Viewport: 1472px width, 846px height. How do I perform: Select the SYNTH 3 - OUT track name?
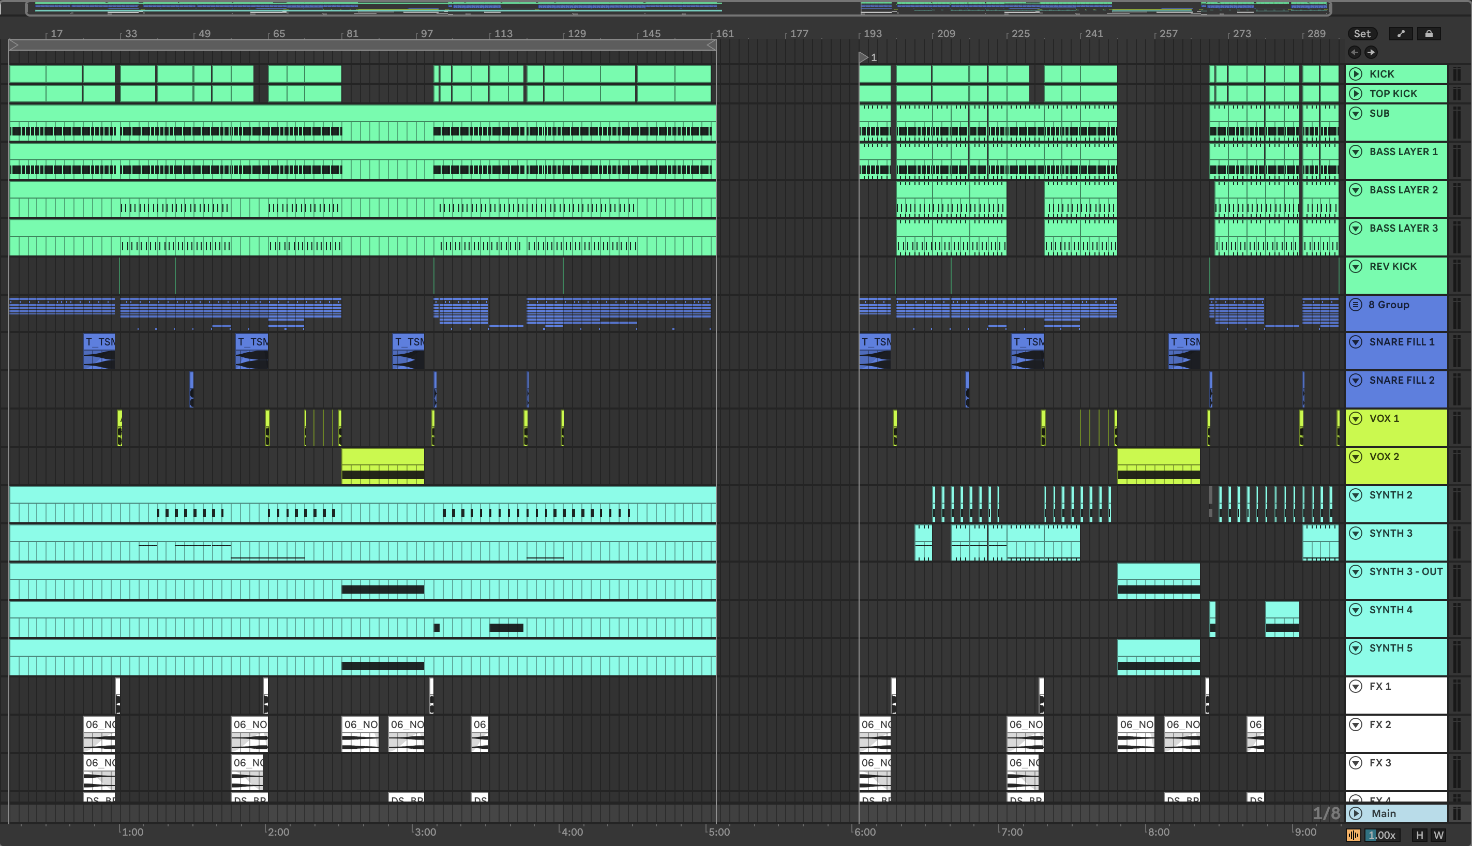(x=1406, y=572)
